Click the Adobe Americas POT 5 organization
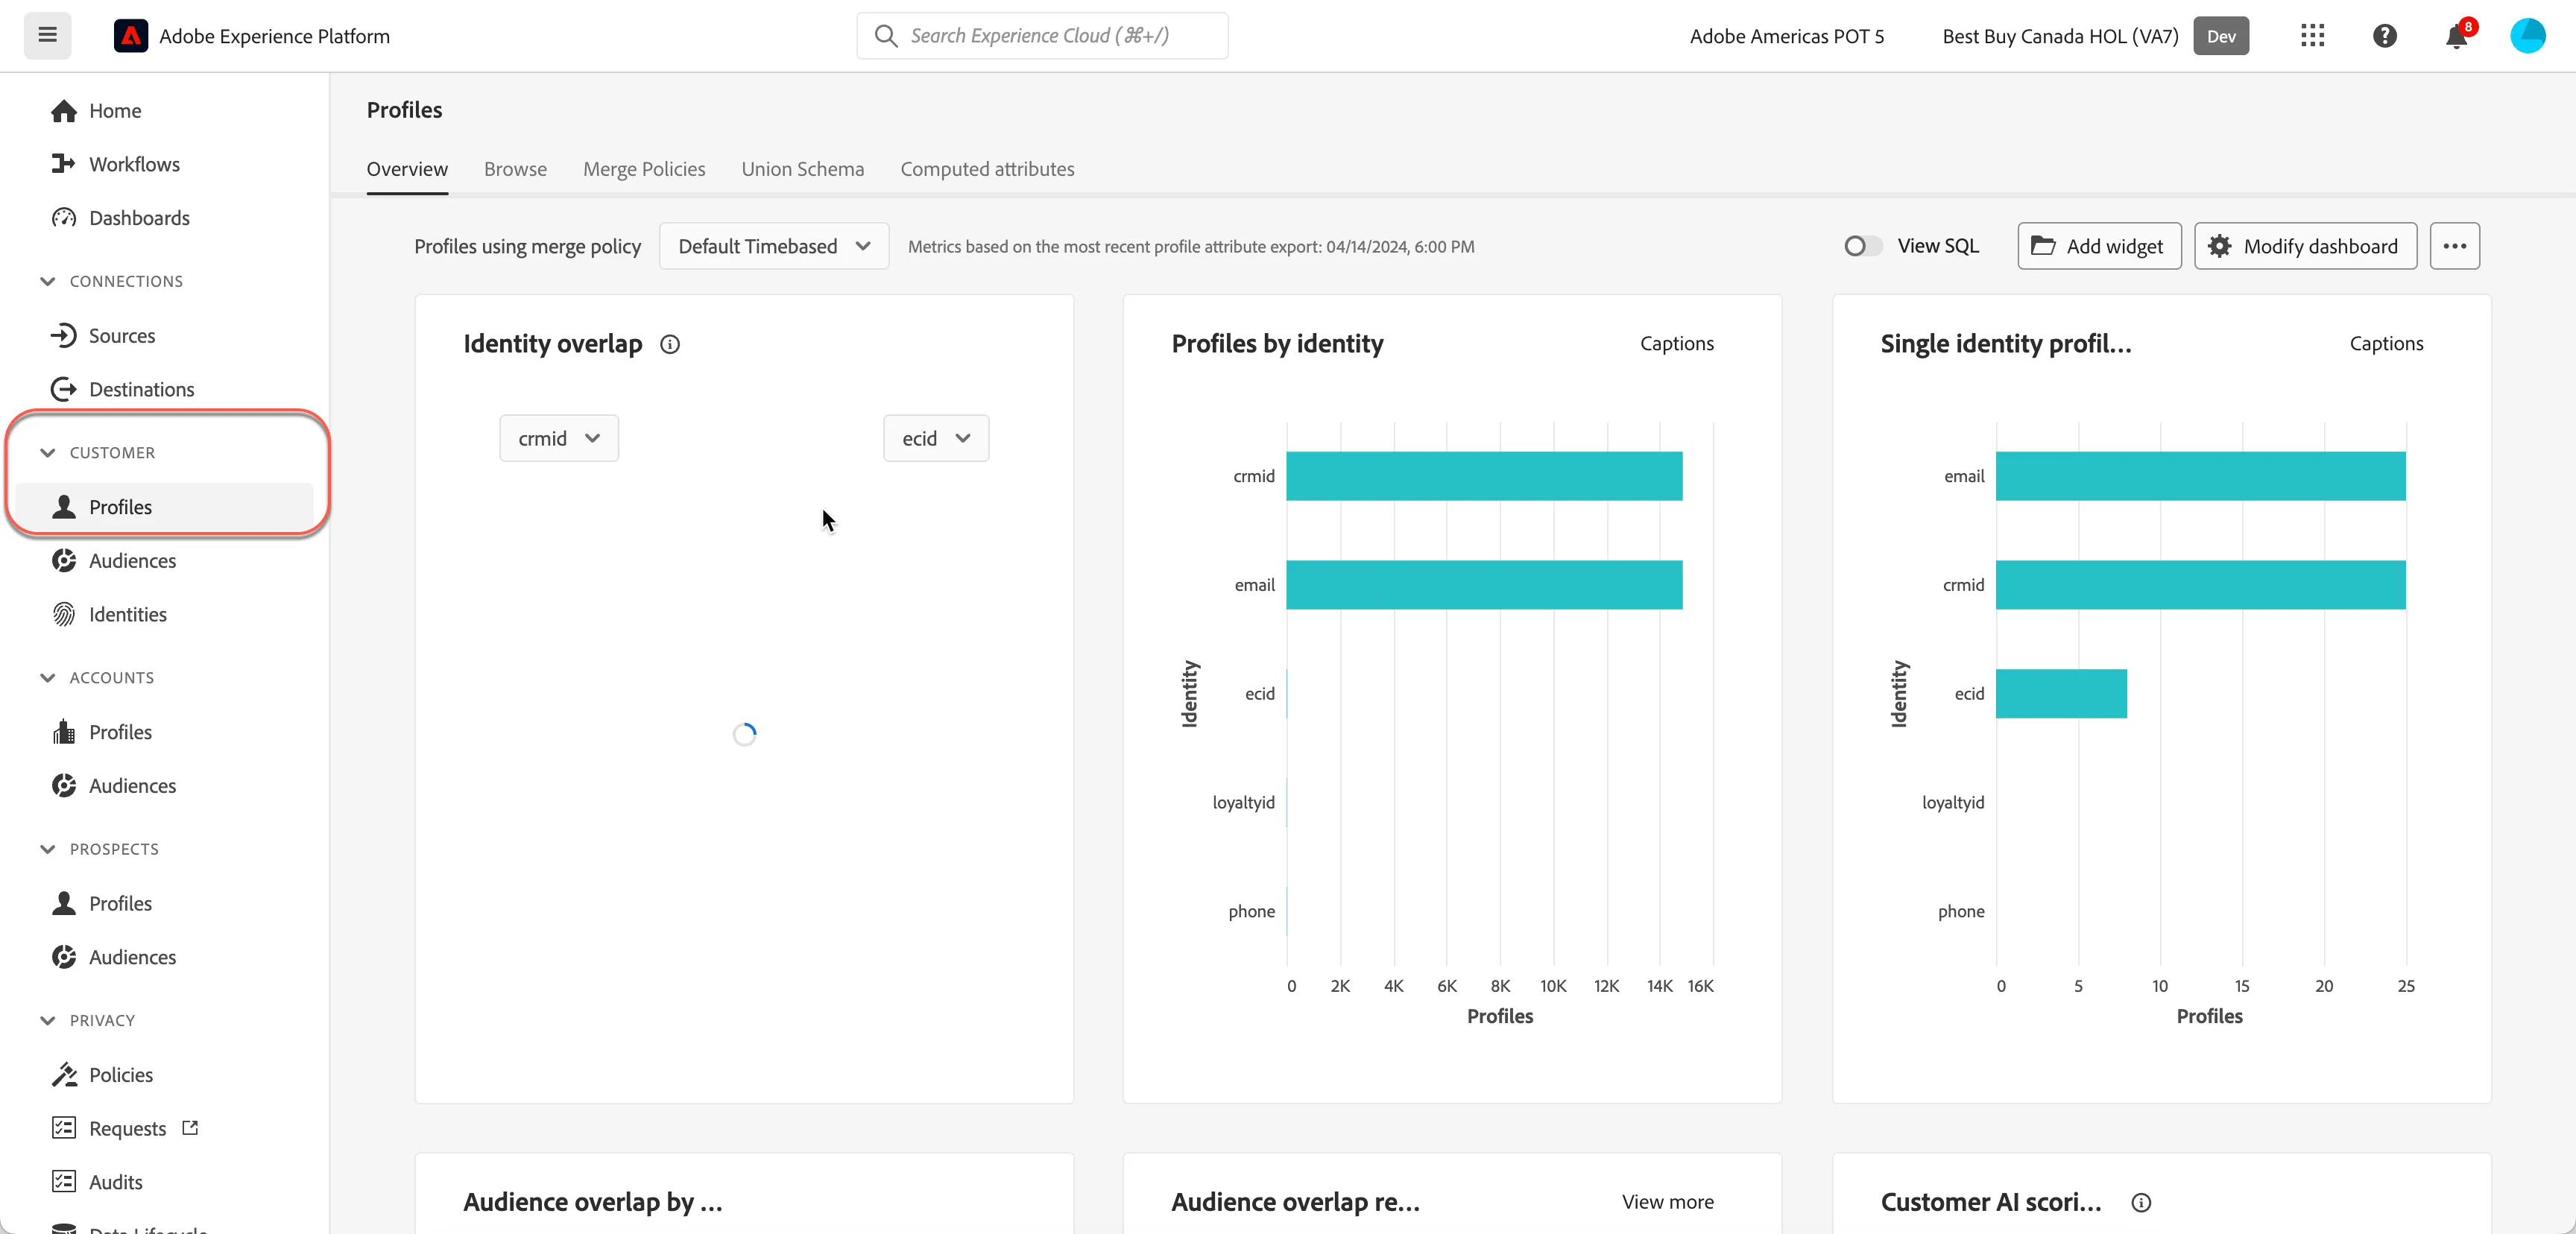2576x1234 pixels. point(1787,36)
